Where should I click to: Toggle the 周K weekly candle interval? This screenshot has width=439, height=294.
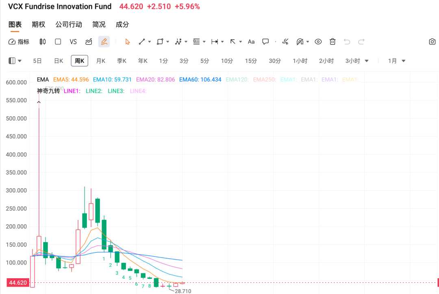(80, 61)
